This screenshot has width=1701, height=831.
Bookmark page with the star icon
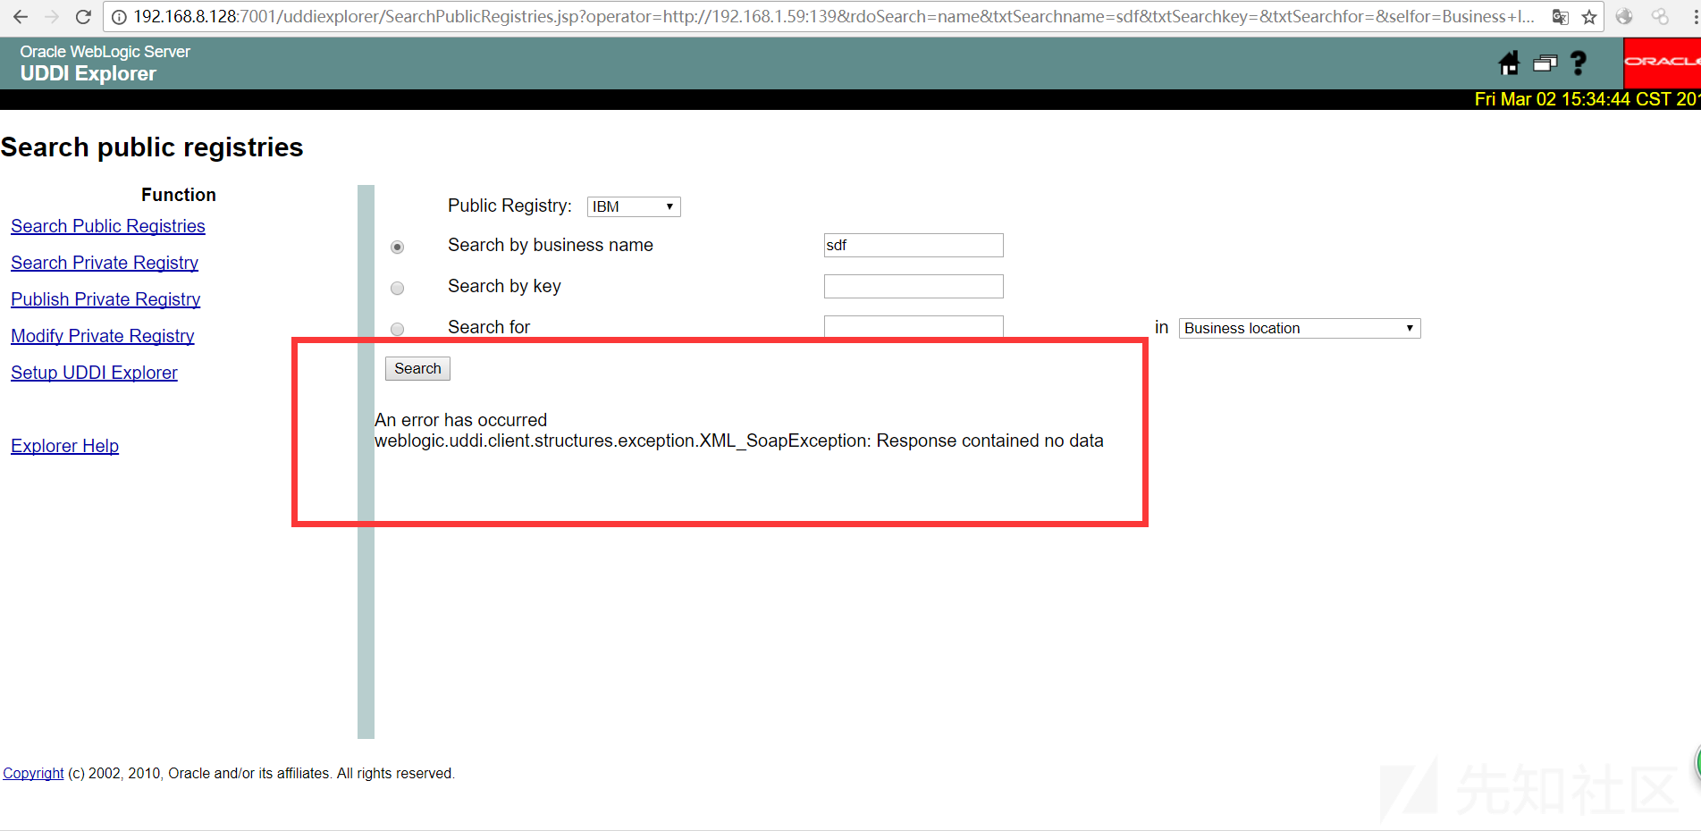coord(1589,17)
